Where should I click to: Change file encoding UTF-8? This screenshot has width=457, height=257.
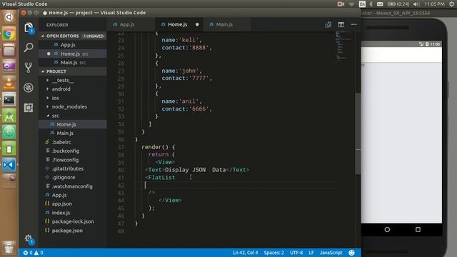pos(296,253)
